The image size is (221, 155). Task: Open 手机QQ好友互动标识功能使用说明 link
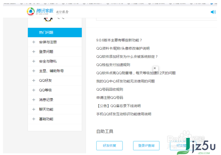pos(124,114)
